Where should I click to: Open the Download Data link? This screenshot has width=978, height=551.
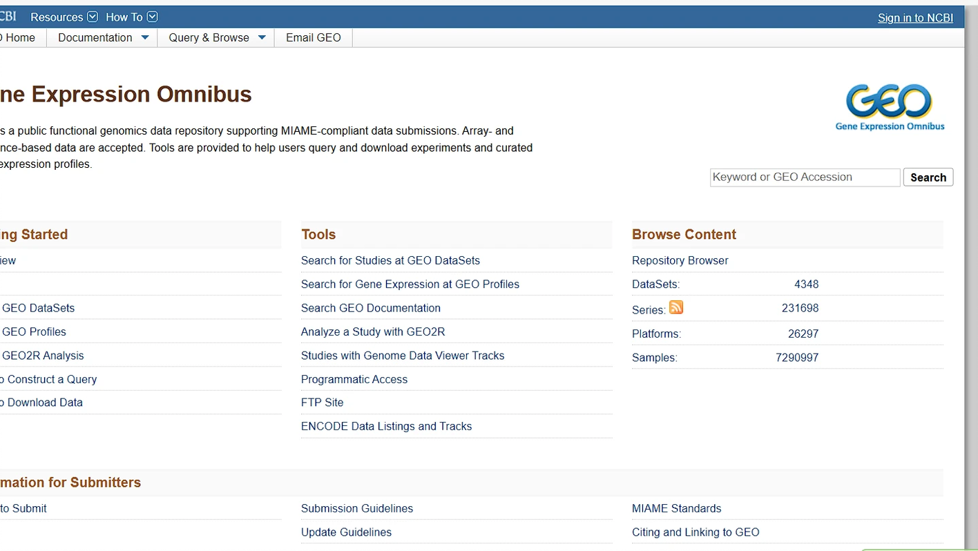41,403
